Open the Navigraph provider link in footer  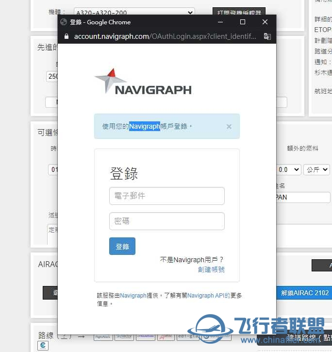tap(133, 295)
